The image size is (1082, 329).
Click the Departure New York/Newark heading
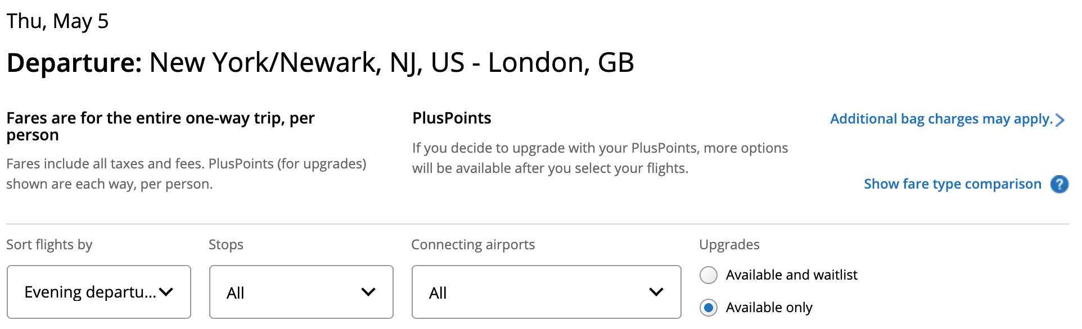321,62
